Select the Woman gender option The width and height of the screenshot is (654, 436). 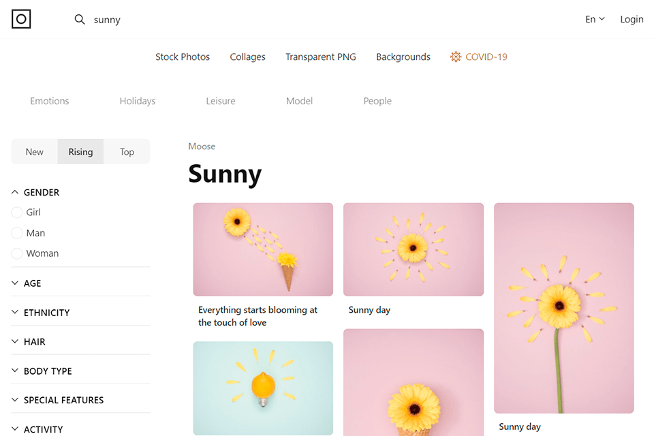[x=17, y=253]
